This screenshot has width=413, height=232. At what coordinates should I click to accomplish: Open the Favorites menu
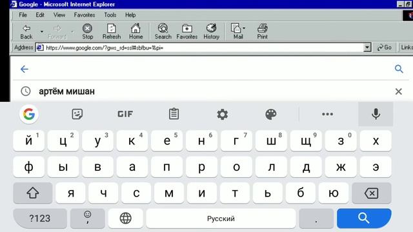85,15
